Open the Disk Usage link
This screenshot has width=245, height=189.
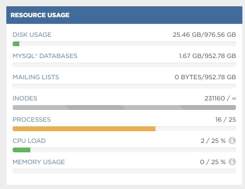[x=32, y=35]
